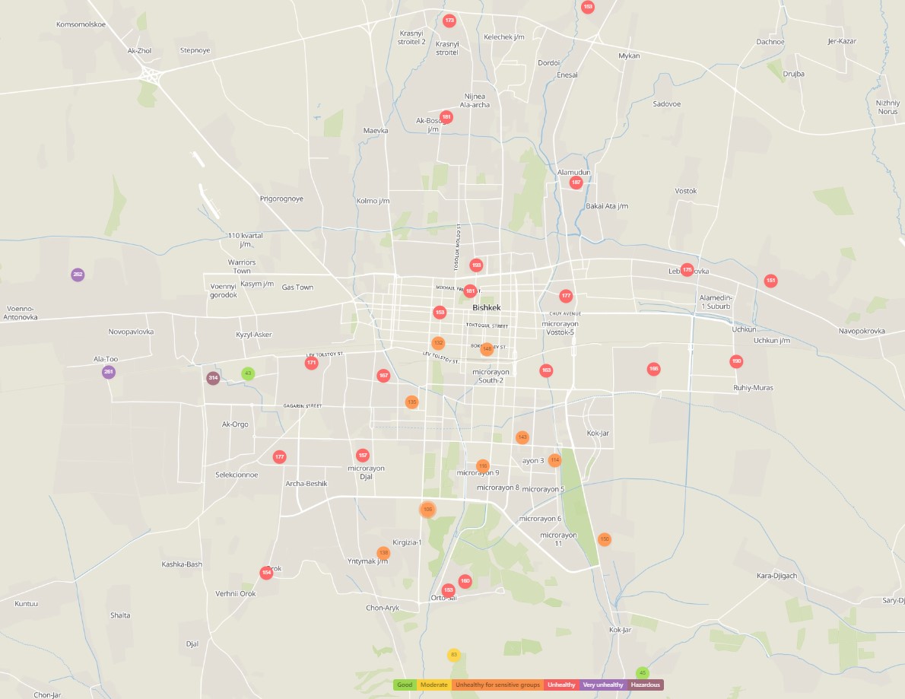905x699 pixels.
Task: Click the orange 138 marker at Yntymak
Action: click(383, 553)
